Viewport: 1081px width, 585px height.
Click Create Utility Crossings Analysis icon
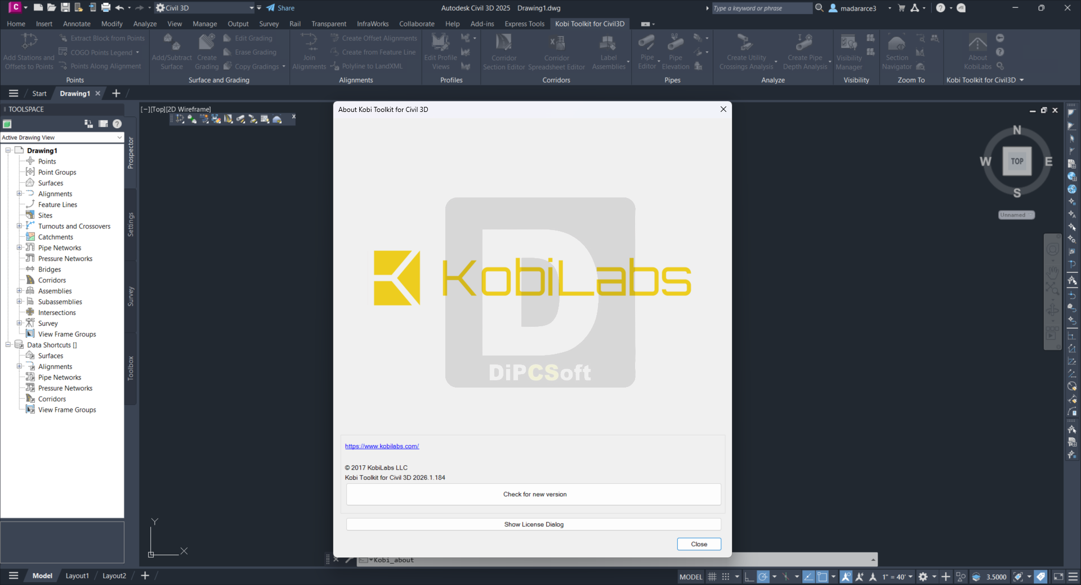pos(746,43)
